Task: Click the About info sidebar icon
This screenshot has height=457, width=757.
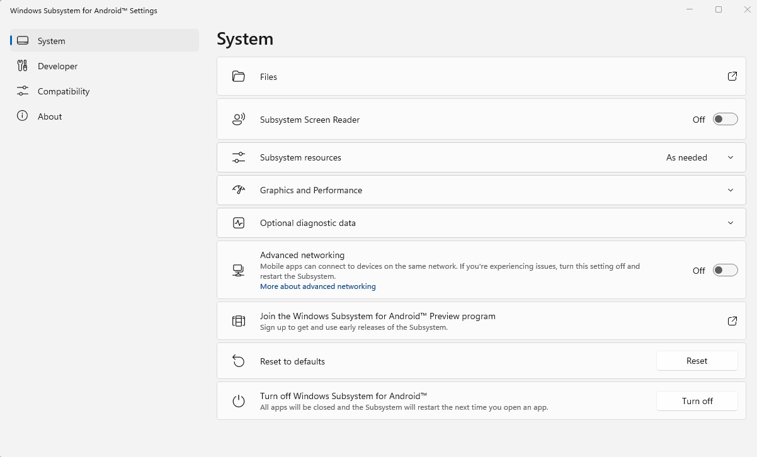Action: (23, 116)
